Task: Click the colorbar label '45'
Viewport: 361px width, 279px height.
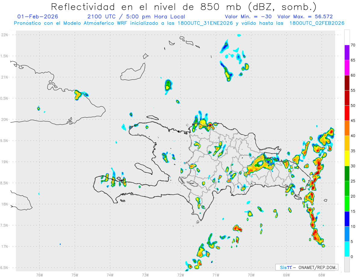Action: click(353, 121)
